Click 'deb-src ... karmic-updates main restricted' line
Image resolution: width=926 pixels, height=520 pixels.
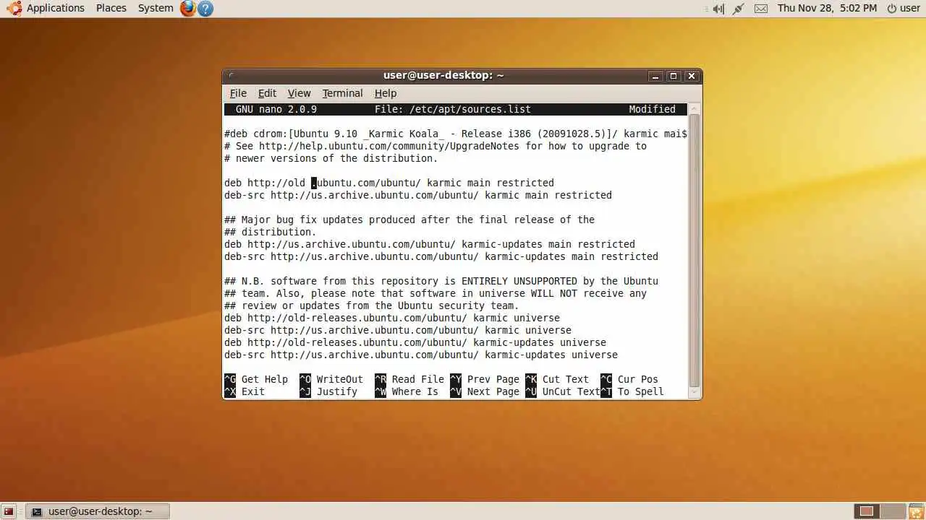tap(441, 256)
